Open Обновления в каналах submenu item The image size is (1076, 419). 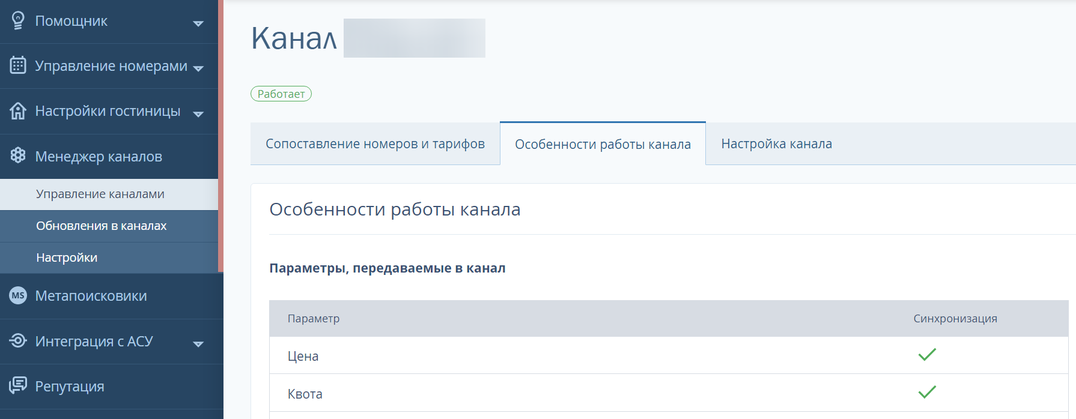(x=109, y=226)
